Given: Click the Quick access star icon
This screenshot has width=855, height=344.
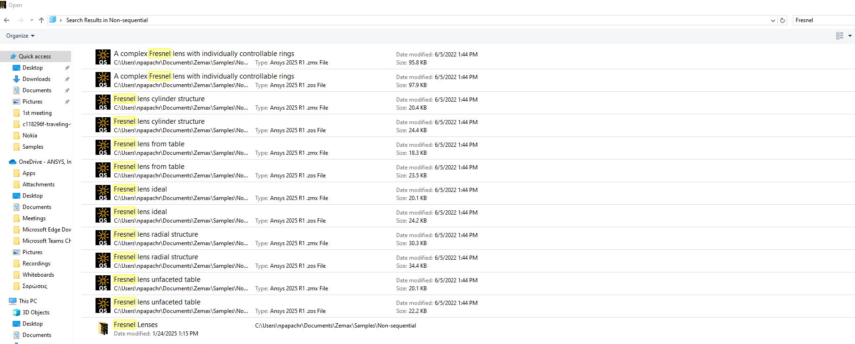Looking at the screenshot, I should pos(13,56).
